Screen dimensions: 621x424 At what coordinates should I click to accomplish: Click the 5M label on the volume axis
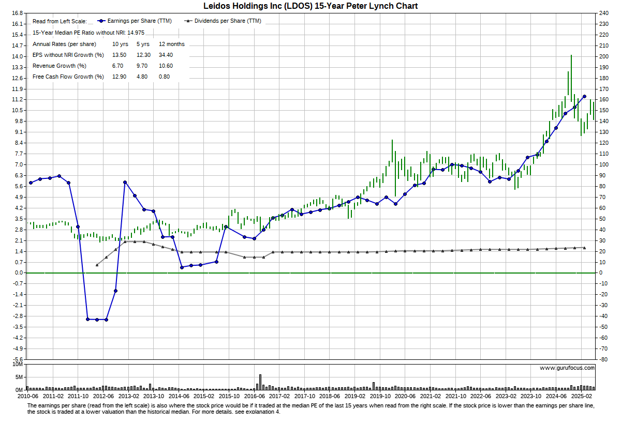coord(19,377)
